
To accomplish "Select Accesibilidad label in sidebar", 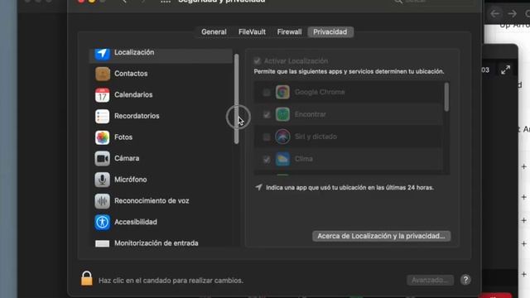I will 136,222.
